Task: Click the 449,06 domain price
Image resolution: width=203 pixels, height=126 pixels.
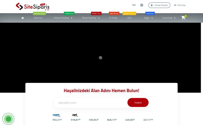Action: [130, 120]
